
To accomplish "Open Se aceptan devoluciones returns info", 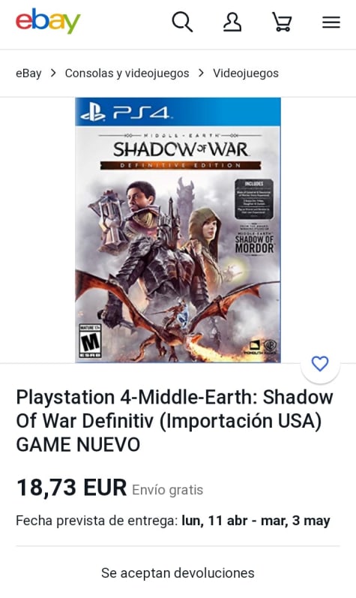I will click(178, 572).
